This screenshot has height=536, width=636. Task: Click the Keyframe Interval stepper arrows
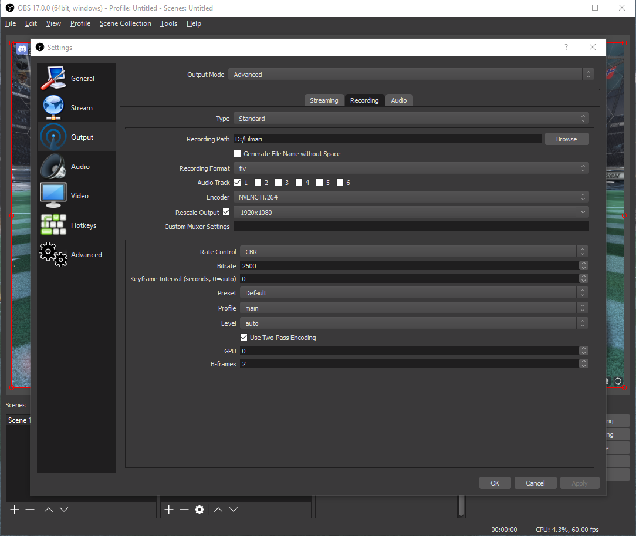[584, 278]
